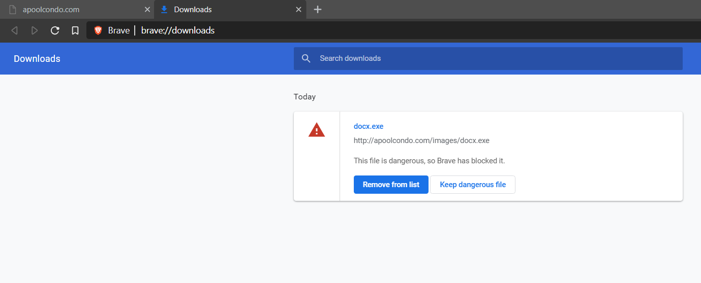The height and width of the screenshot is (283, 701).
Task: Open a new tab with the plus button
Action: point(318,10)
